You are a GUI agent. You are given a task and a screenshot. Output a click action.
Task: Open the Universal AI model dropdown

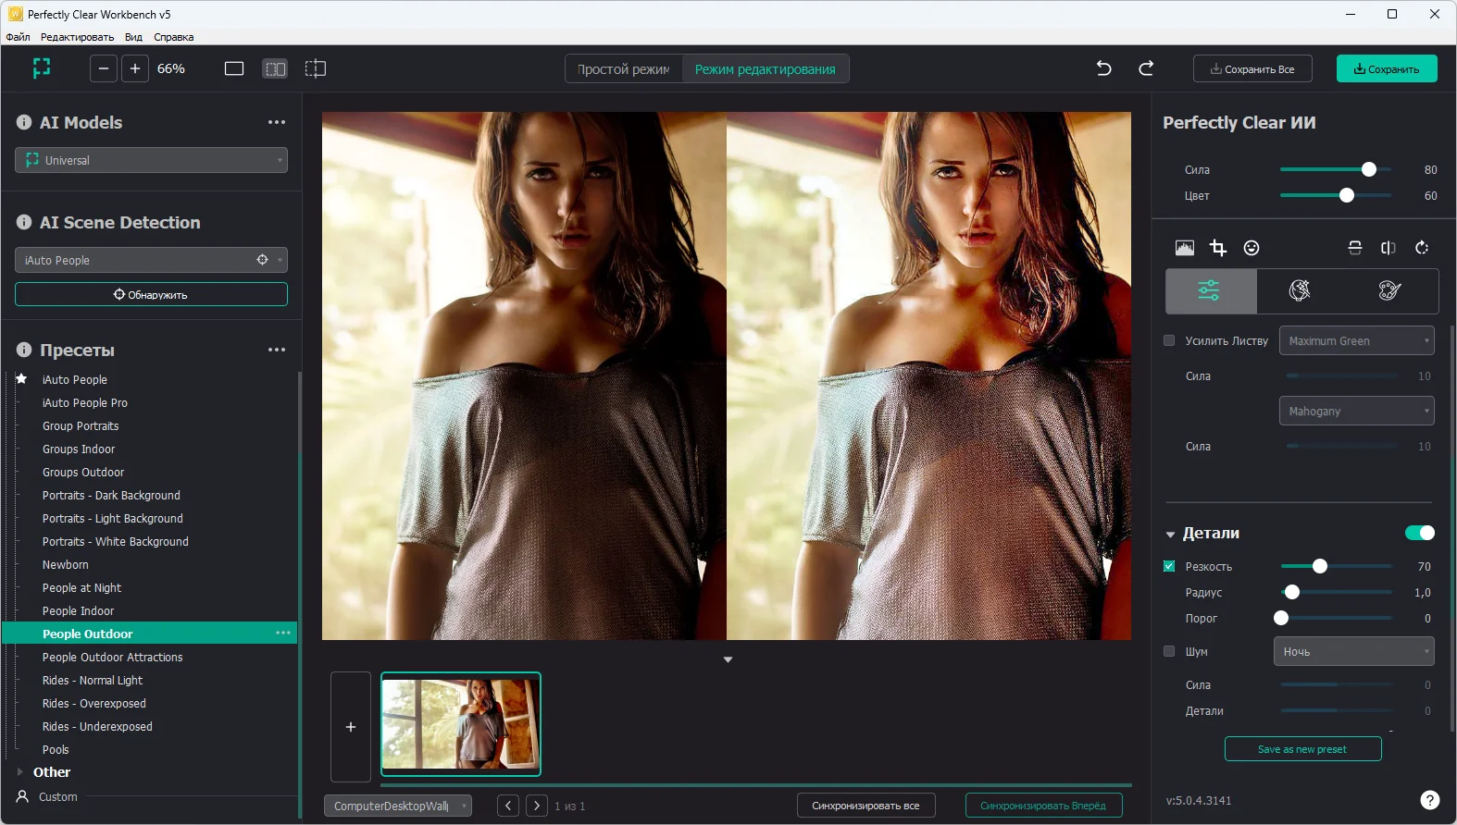(151, 160)
